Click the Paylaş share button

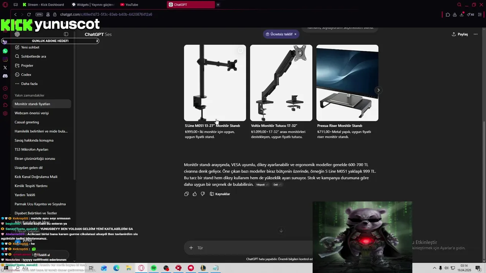point(460,34)
